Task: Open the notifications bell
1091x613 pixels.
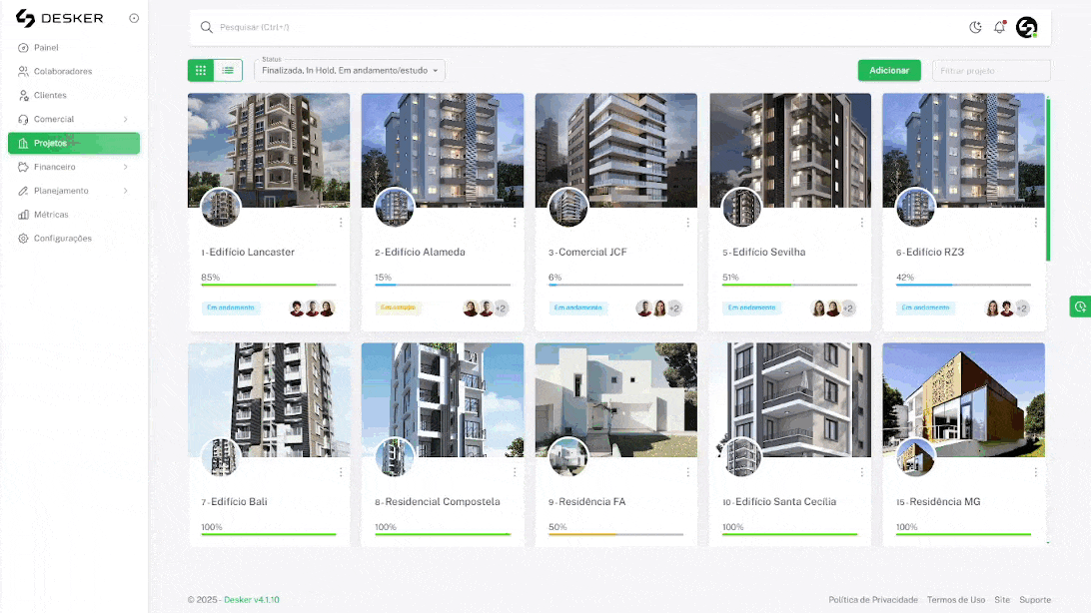Action: [999, 27]
